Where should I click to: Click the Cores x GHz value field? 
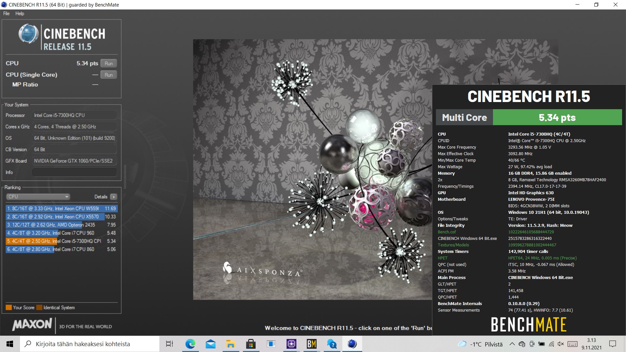click(x=74, y=127)
